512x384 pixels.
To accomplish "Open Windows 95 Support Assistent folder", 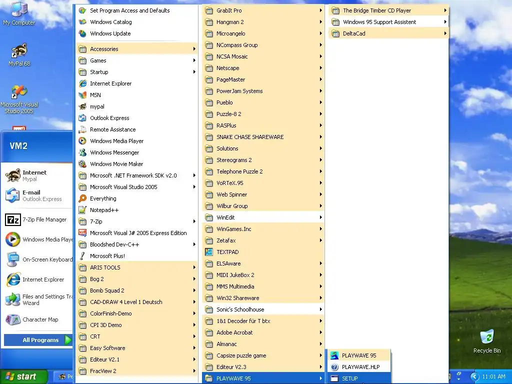I will (x=388, y=22).
